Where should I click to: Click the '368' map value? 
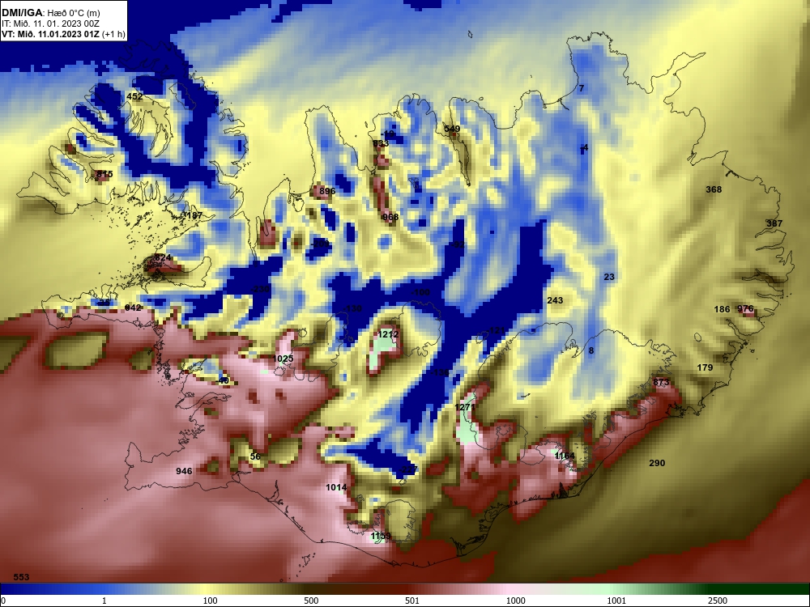pos(714,189)
